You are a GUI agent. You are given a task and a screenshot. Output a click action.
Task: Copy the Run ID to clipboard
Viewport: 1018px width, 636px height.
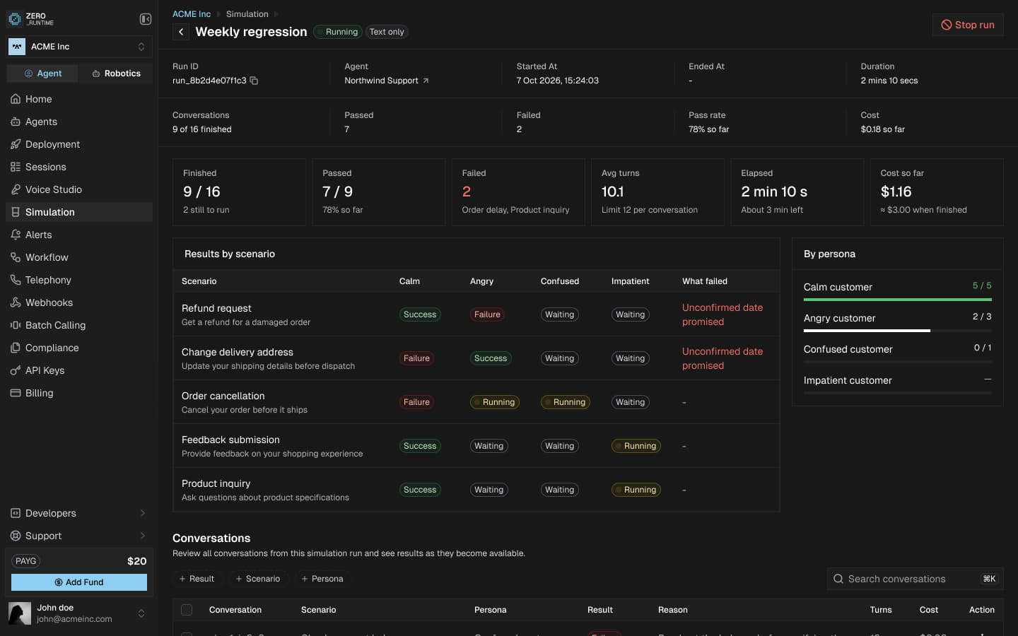(x=254, y=81)
